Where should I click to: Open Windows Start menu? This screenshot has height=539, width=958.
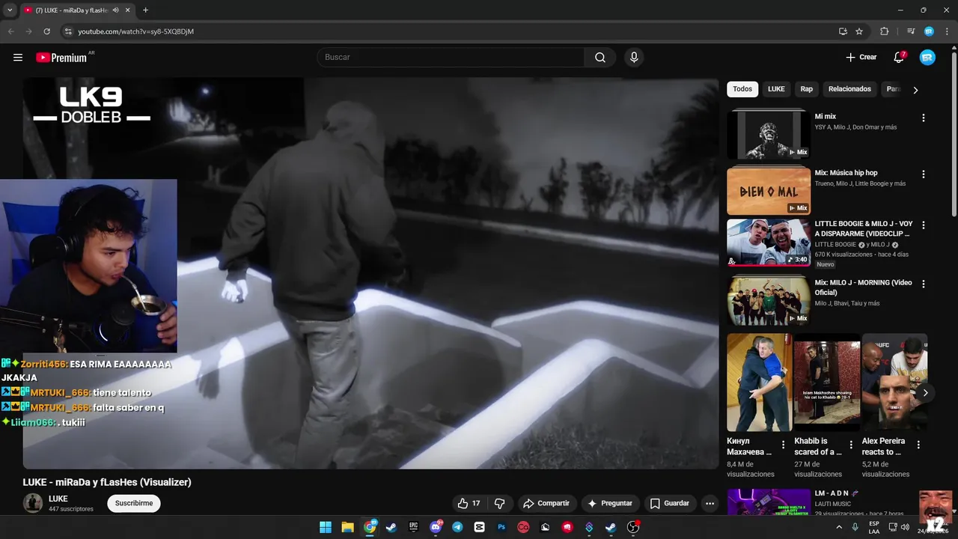pos(326,527)
